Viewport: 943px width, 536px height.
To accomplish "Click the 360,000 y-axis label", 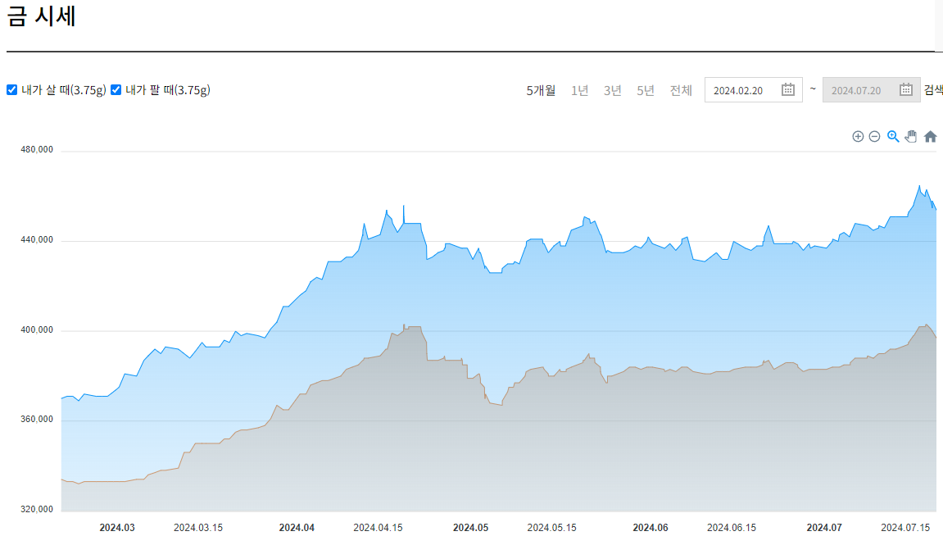I will (x=37, y=420).
